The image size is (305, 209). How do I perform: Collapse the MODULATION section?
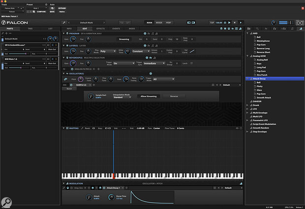pyautogui.click(x=63, y=183)
